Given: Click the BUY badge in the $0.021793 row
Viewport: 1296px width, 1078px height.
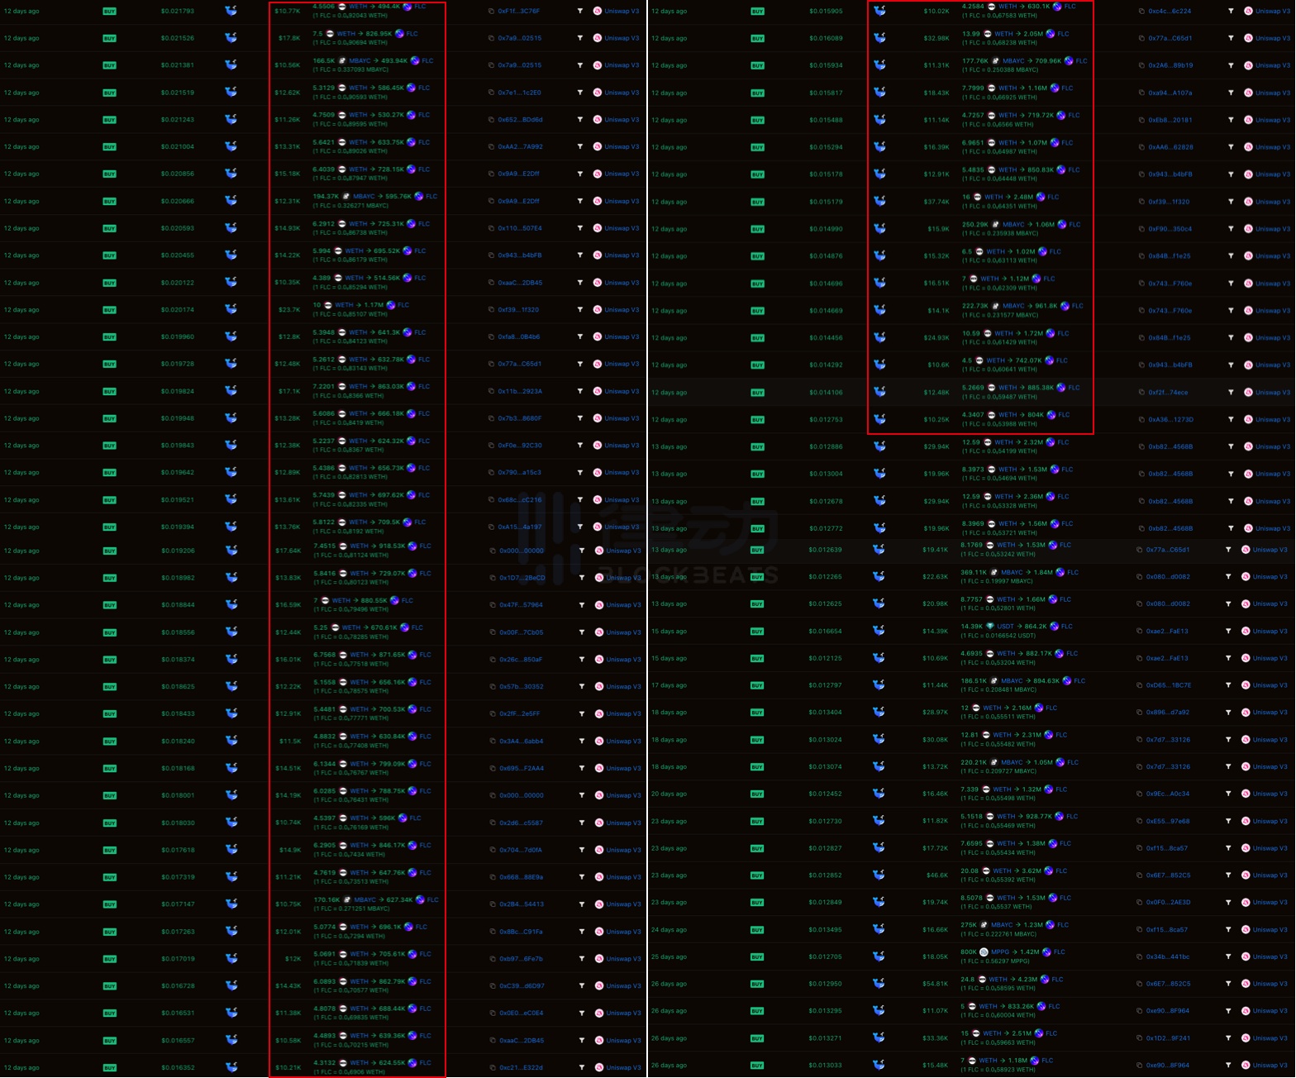Looking at the screenshot, I should click(109, 12).
